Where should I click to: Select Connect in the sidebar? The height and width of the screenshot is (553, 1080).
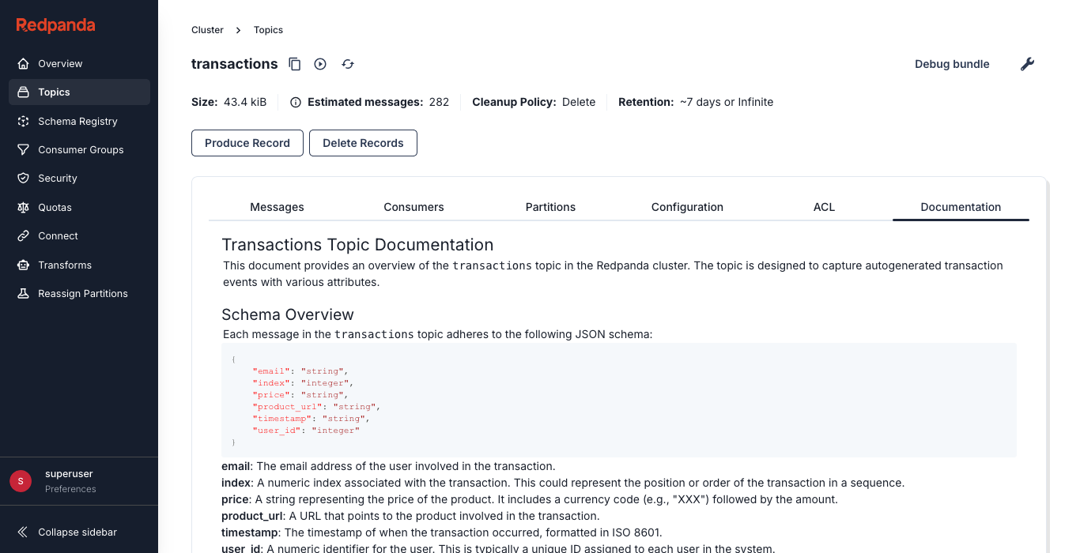pos(59,235)
